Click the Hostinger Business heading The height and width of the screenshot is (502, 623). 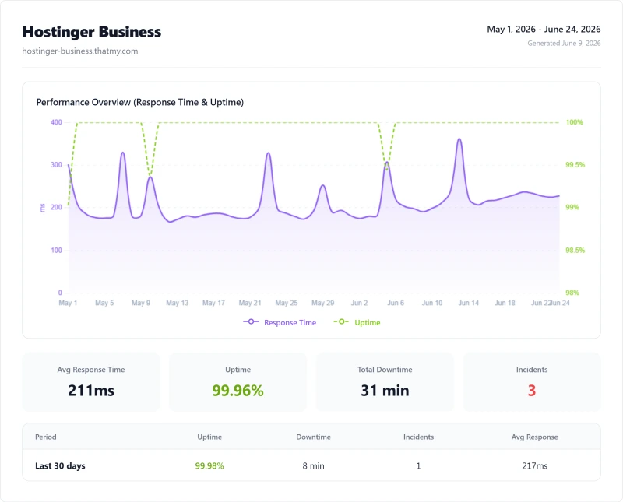(x=92, y=32)
